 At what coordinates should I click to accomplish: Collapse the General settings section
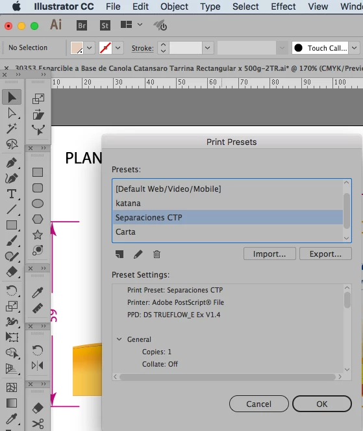tap(119, 339)
